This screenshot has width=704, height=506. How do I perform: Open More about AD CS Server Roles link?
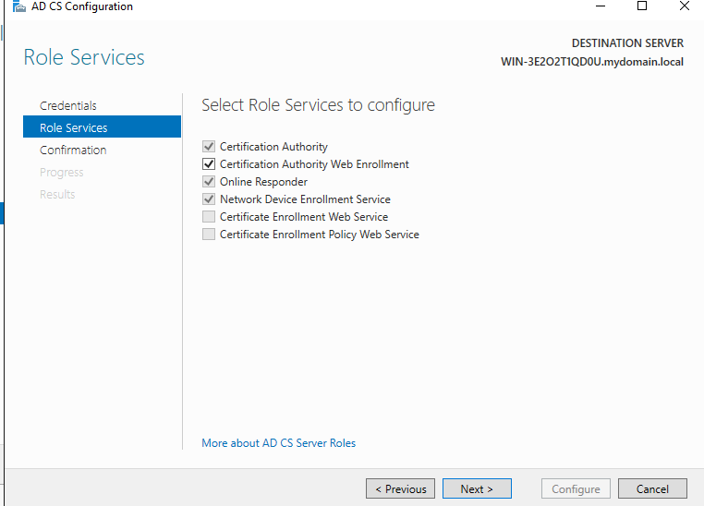tap(278, 443)
